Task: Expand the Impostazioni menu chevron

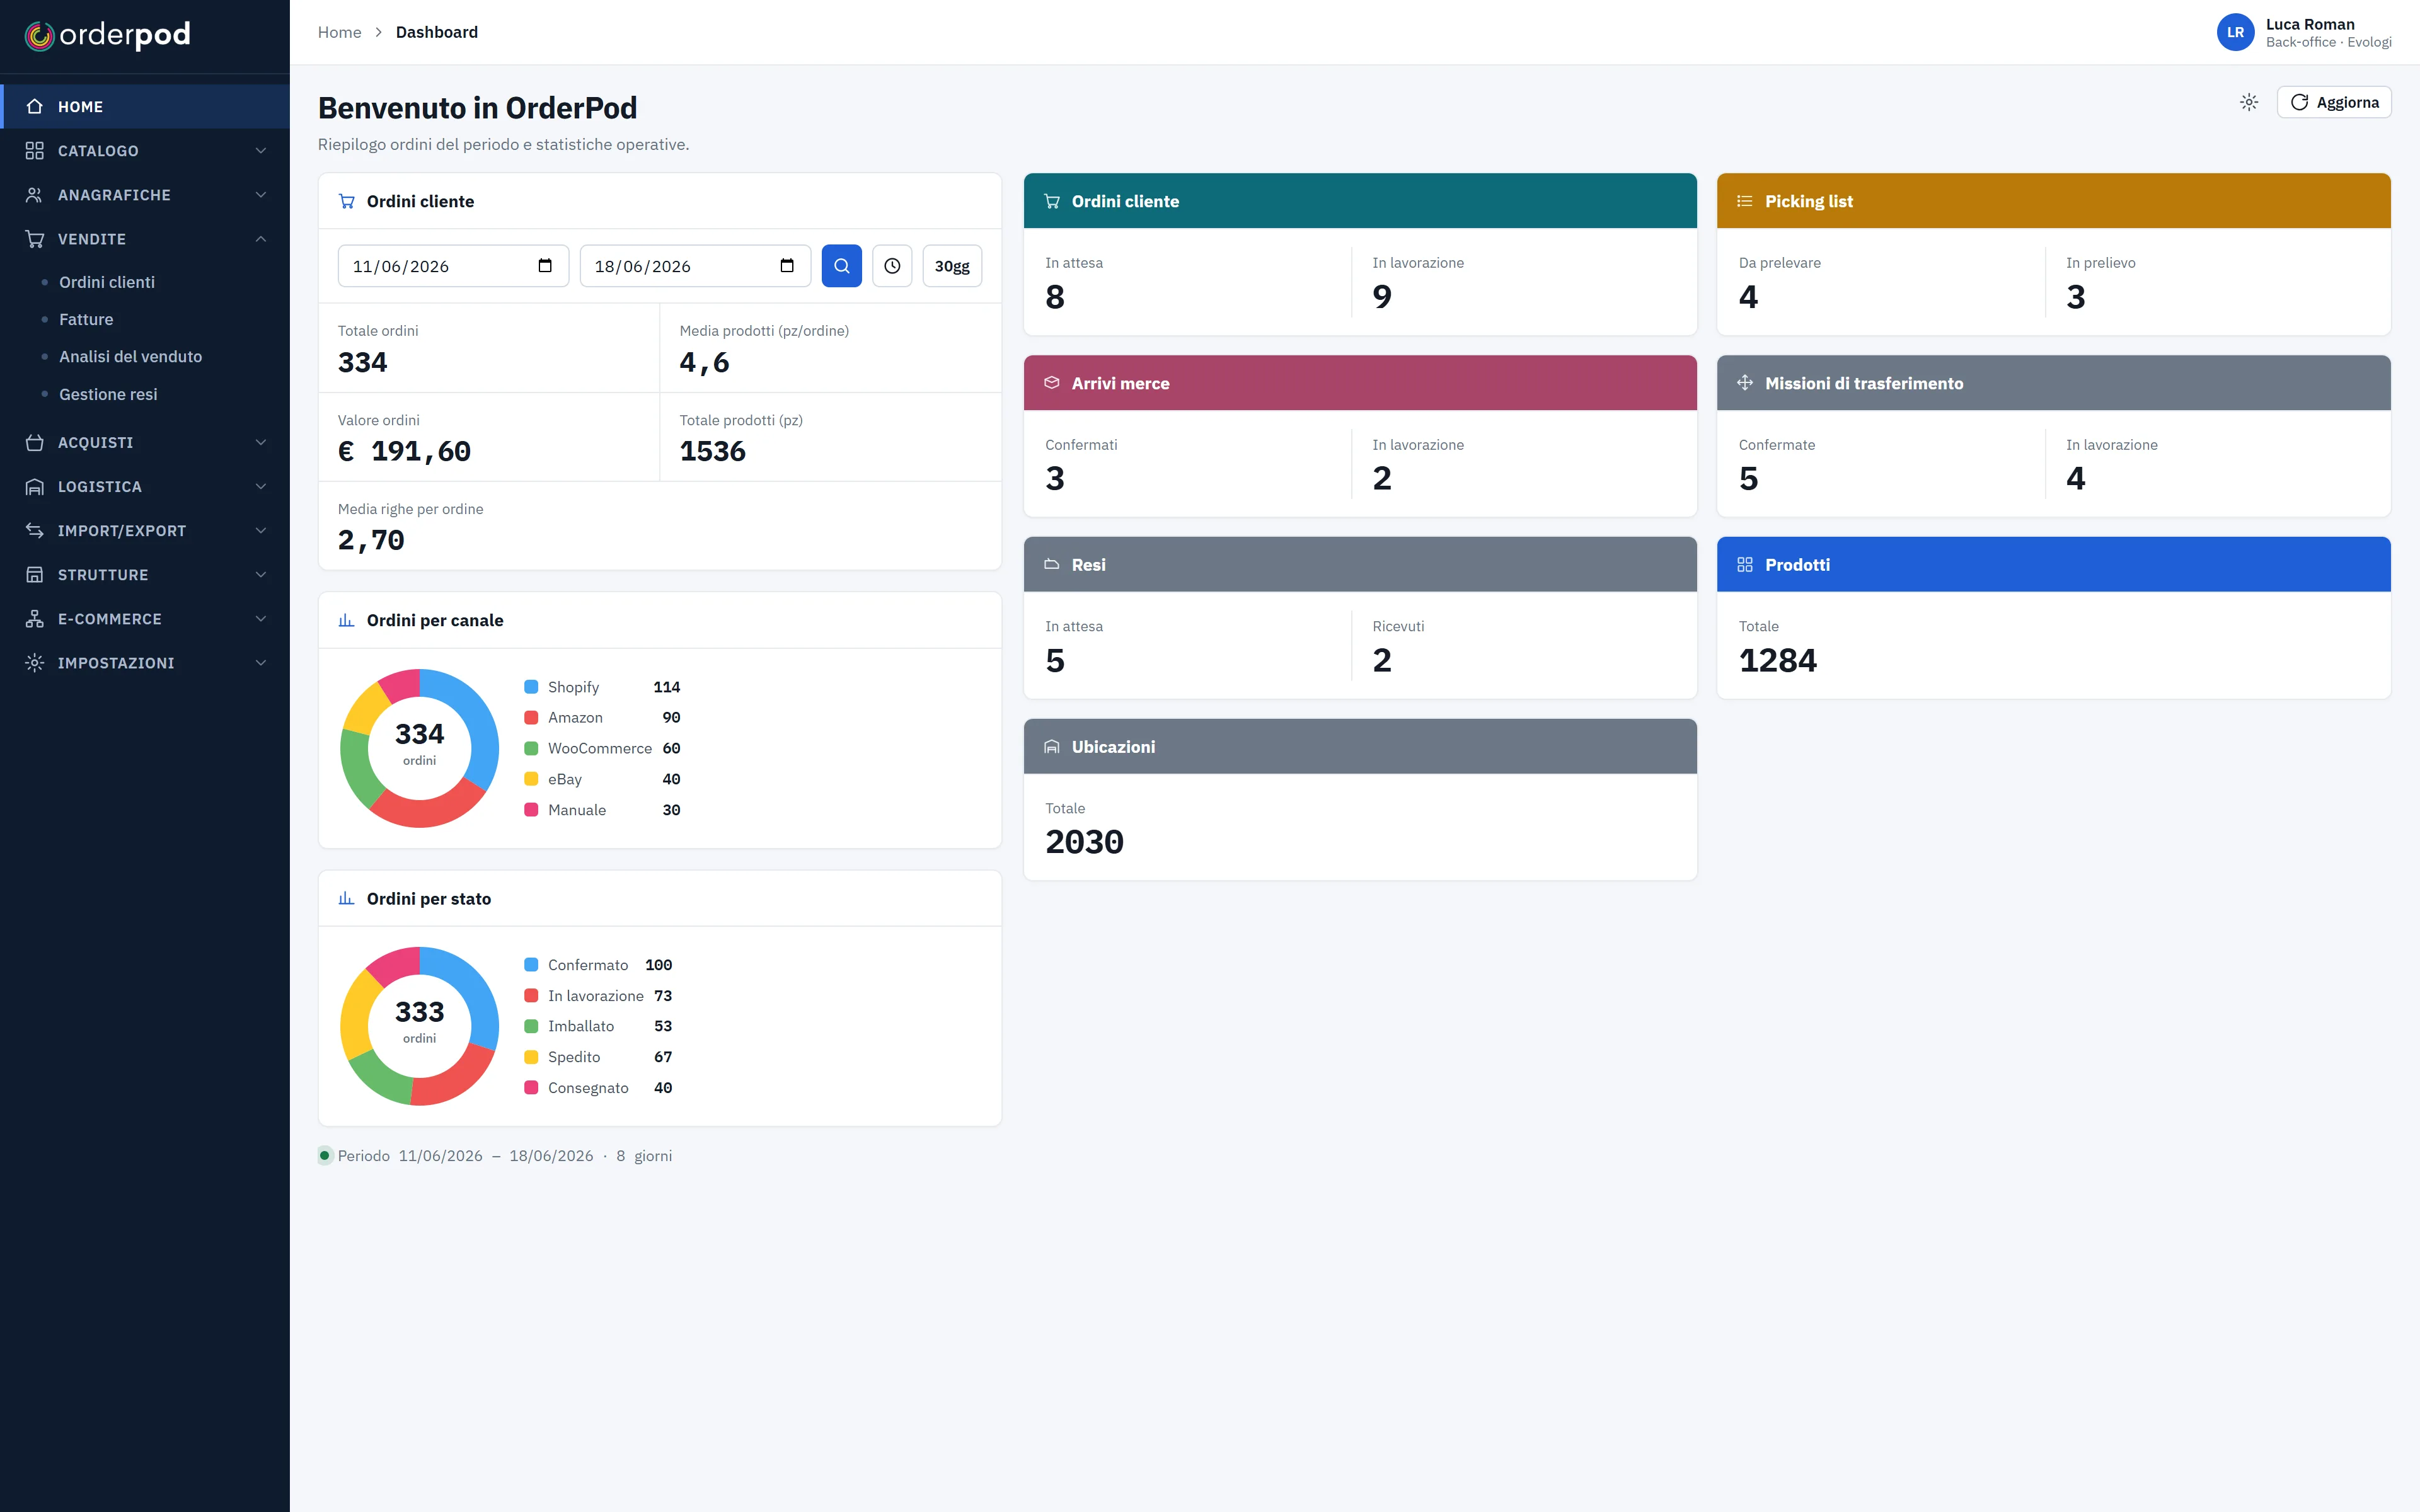Action: [x=261, y=663]
